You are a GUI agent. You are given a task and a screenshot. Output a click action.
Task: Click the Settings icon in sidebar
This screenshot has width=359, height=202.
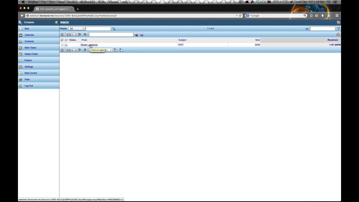[x=20, y=67]
